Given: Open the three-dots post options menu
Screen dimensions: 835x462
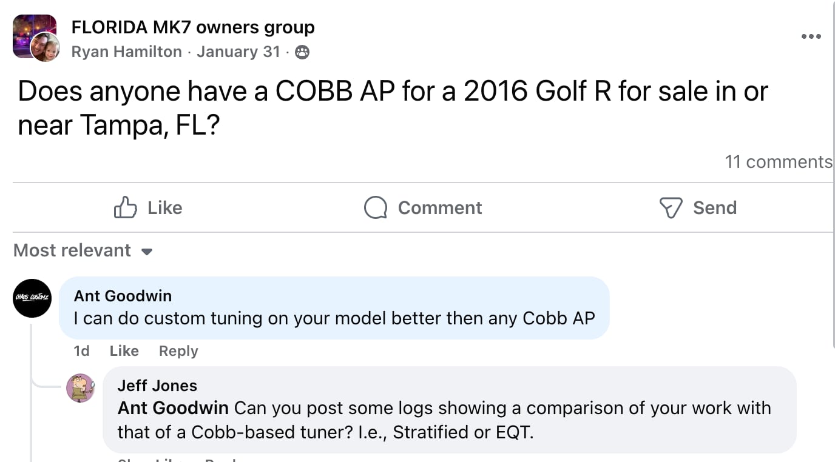Looking at the screenshot, I should [x=811, y=37].
